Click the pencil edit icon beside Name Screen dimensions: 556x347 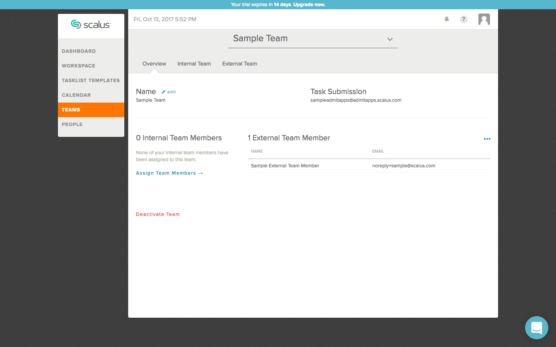pos(164,92)
